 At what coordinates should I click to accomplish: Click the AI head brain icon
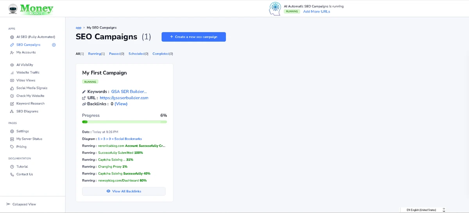(x=275, y=9)
